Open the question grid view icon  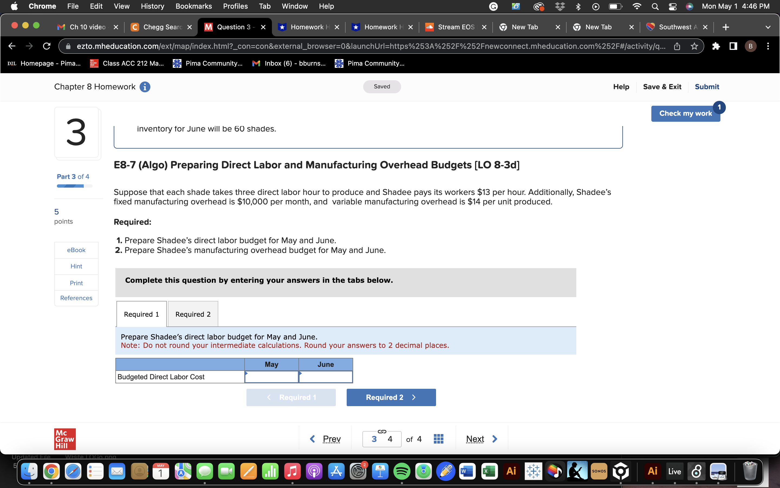pyautogui.click(x=438, y=439)
